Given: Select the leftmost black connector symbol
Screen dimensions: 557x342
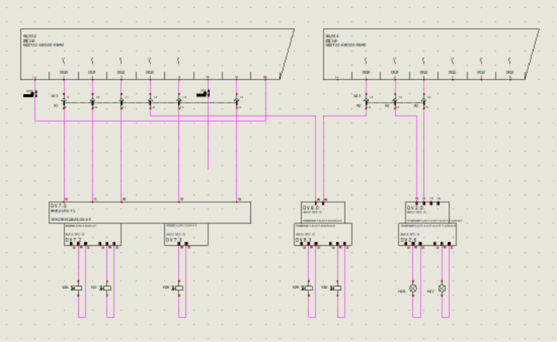Looking at the screenshot, I should click(x=30, y=94).
